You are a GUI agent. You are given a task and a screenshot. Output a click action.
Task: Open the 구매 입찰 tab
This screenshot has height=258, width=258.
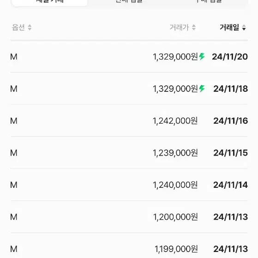[x=209, y=1]
